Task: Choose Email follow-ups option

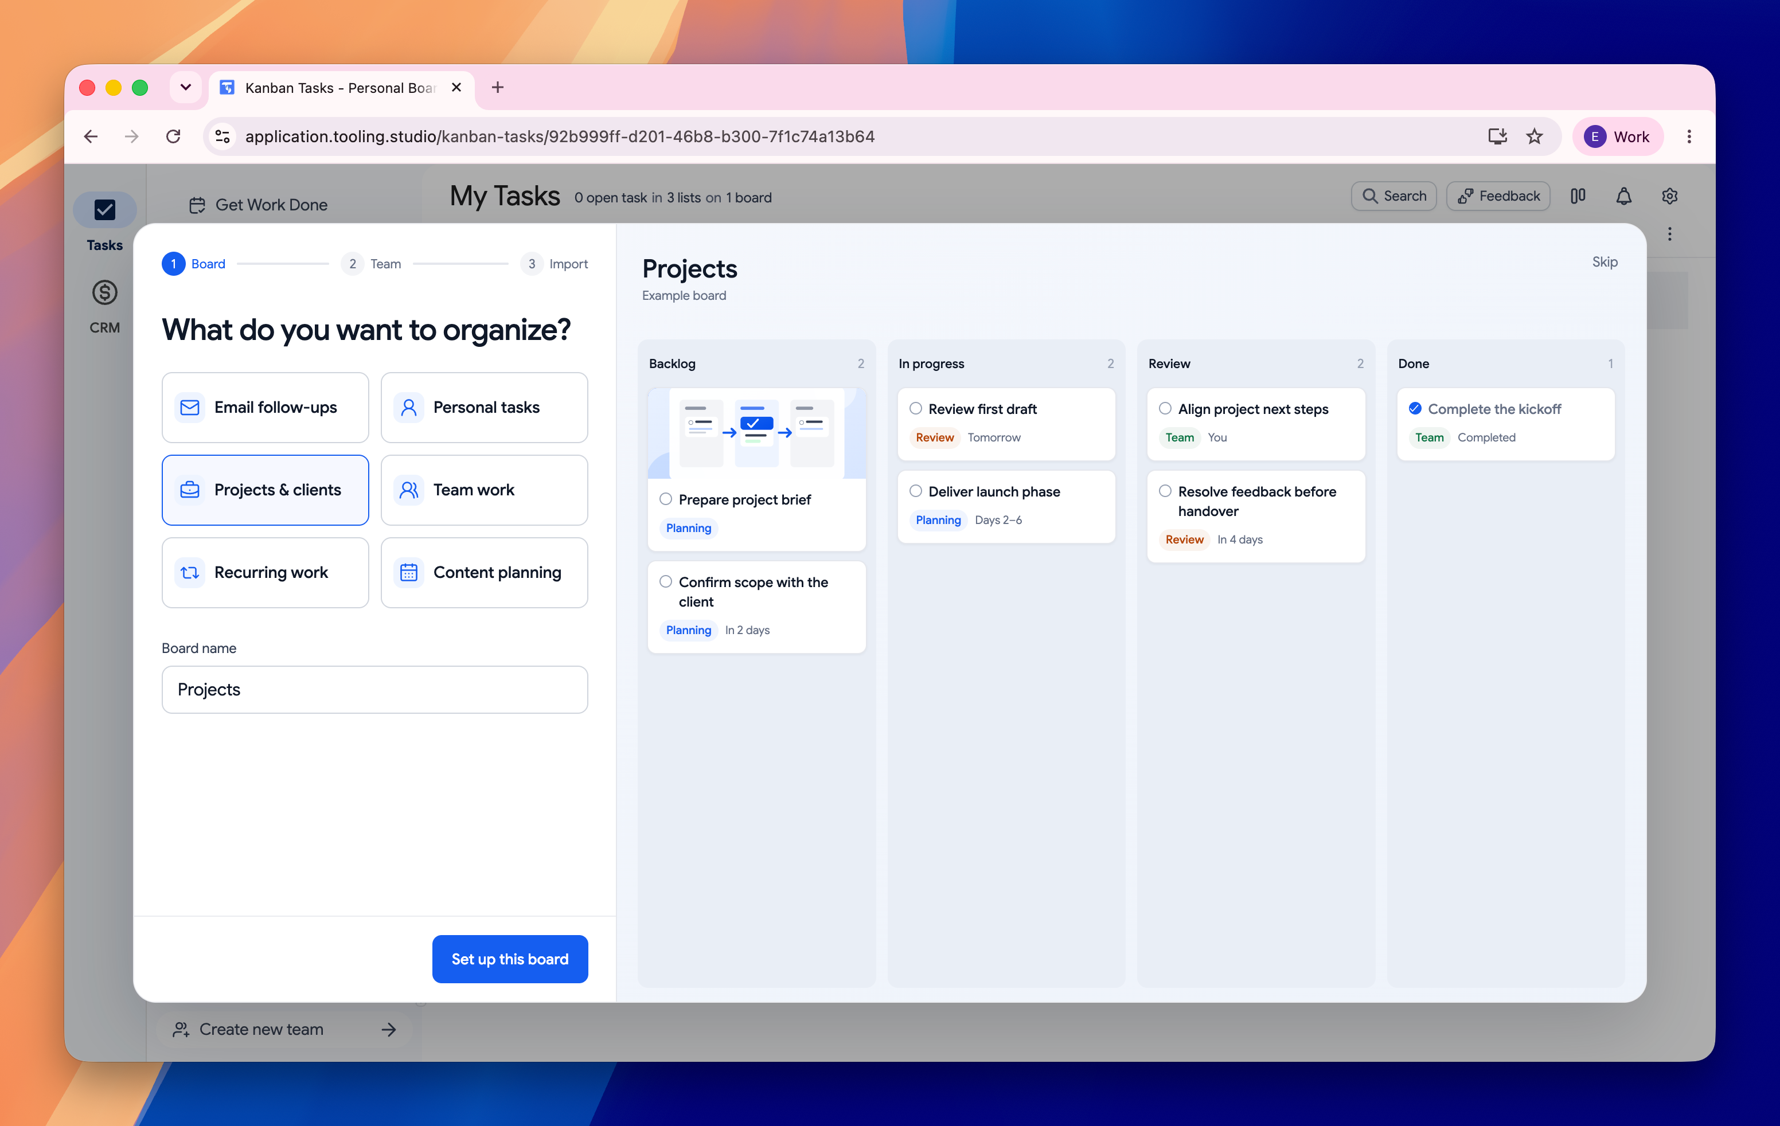Action: [266, 407]
